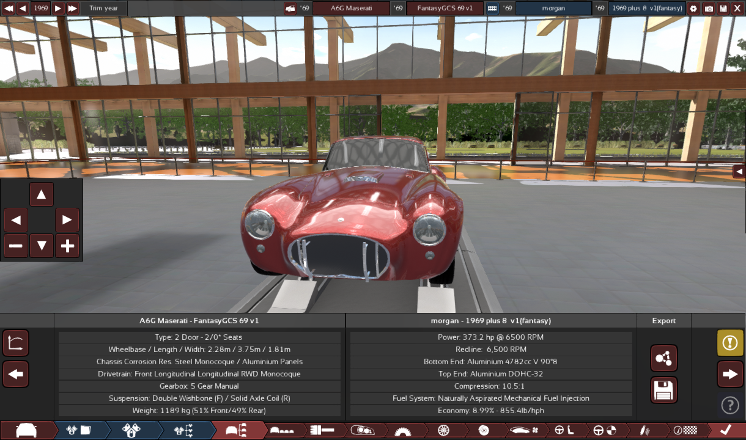Go to previous page with left arrow
746x440 pixels.
pyautogui.click(x=16, y=374)
